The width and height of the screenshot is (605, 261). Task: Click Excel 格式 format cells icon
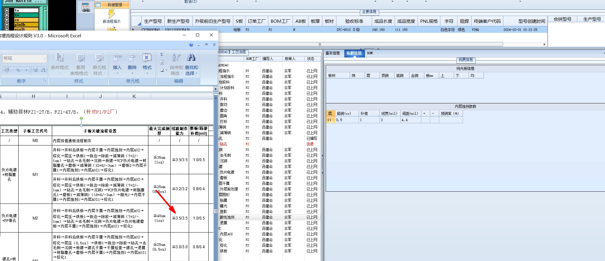click(x=147, y=58)
